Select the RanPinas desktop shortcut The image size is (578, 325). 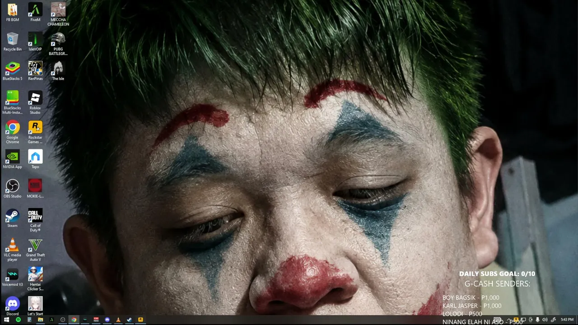pos(35,71)
